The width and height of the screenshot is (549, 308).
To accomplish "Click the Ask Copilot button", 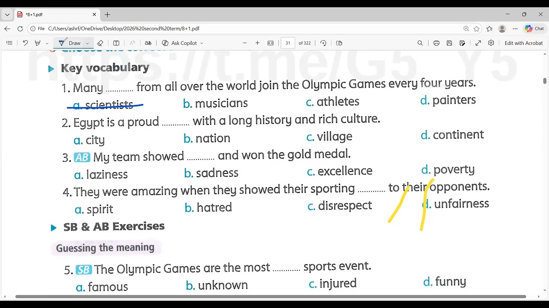I will pos(179,43).
